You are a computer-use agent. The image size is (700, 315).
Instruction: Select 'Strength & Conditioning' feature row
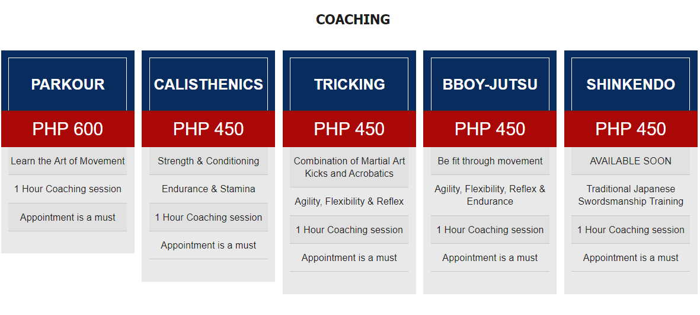pos(209,161)
